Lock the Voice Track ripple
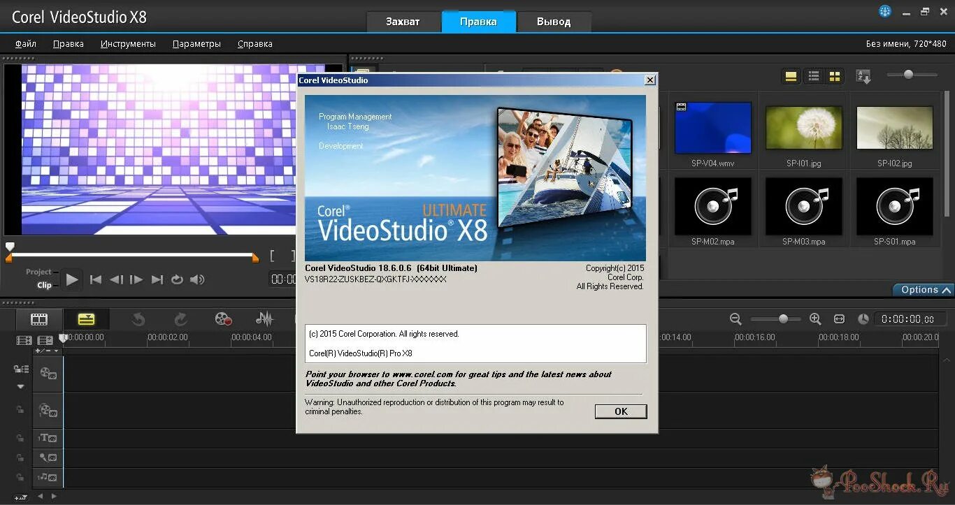955x505 pixels. point(21,458)
